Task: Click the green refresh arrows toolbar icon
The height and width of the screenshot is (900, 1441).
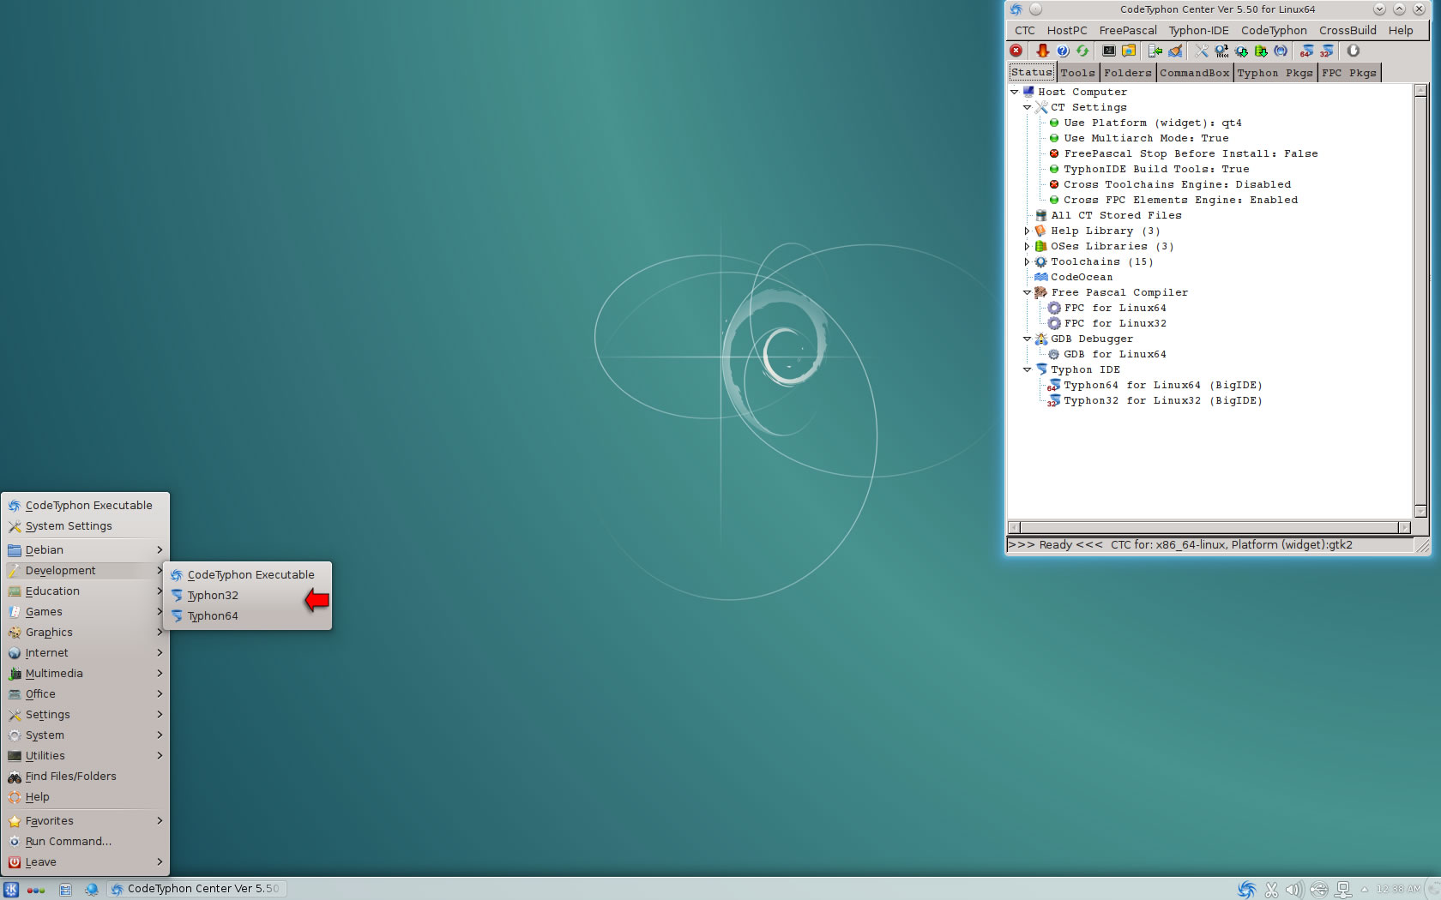Action: (x=1082, y=51)
